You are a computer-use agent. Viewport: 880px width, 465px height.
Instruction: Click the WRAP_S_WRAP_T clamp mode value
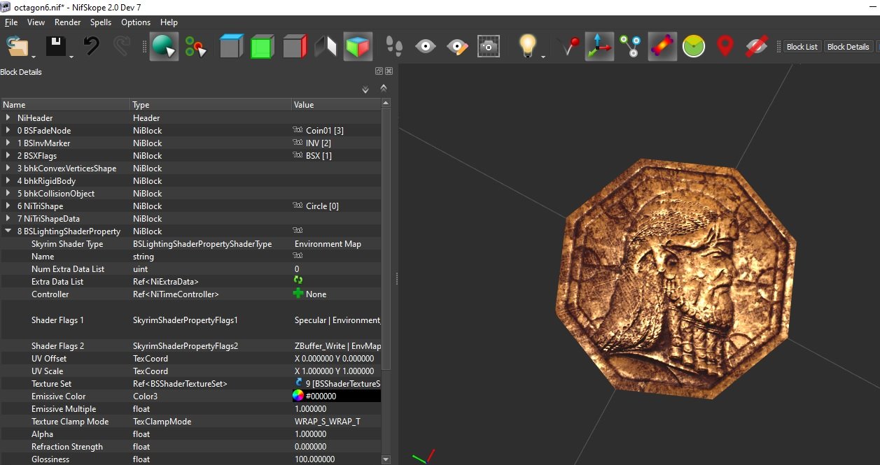pos(327,422)
